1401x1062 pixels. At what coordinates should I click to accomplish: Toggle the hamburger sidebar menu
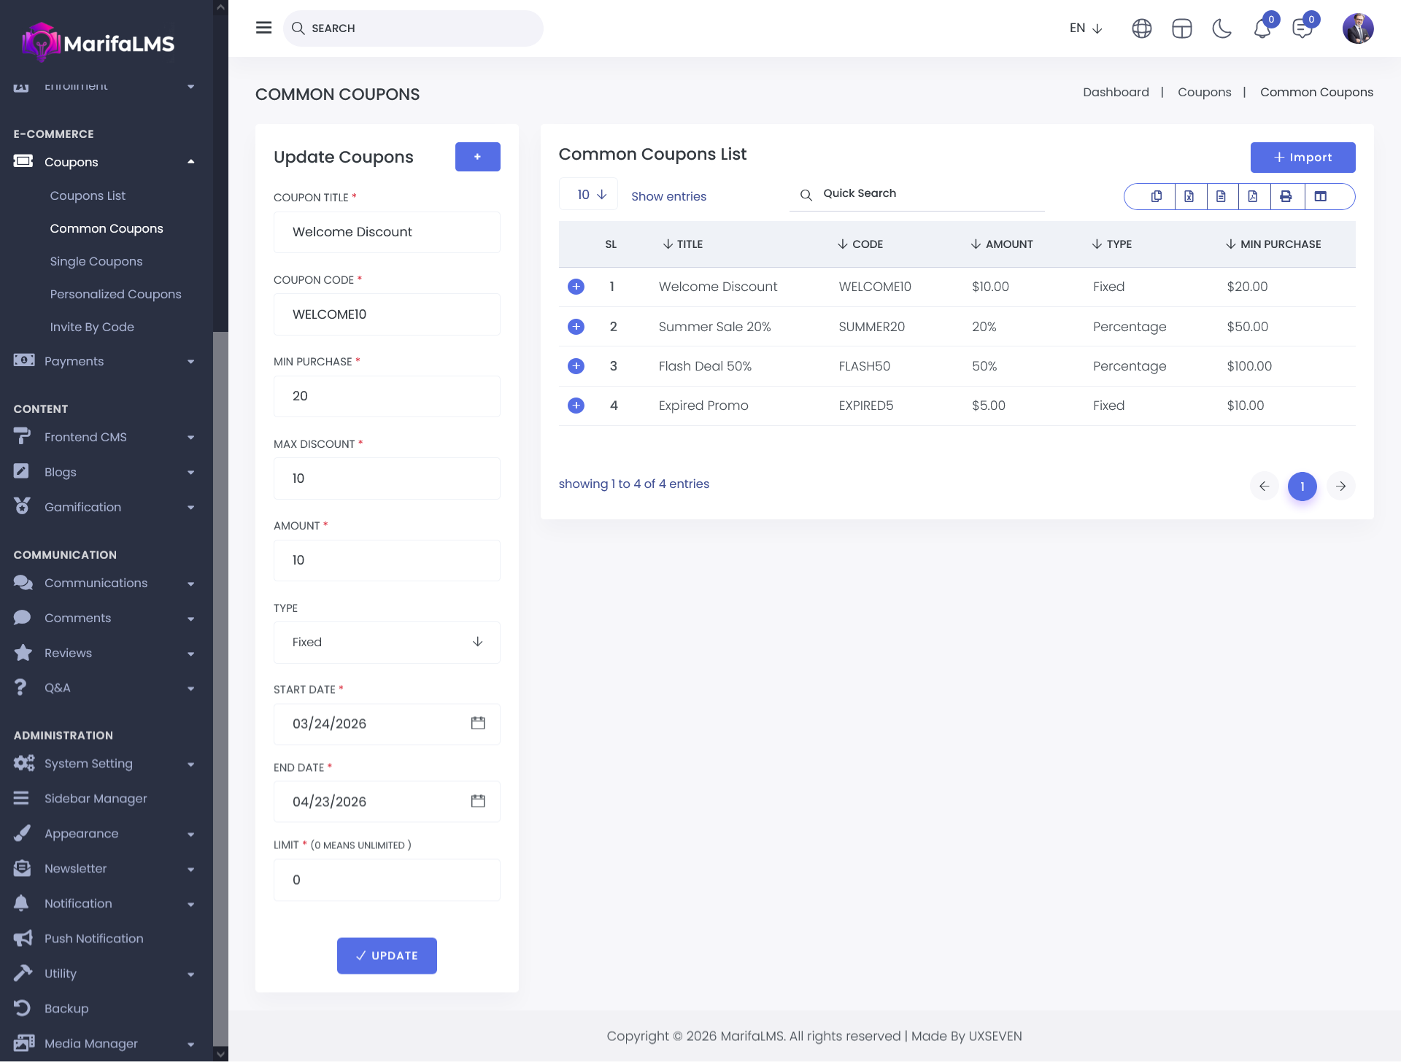click(x=263, y=28)
